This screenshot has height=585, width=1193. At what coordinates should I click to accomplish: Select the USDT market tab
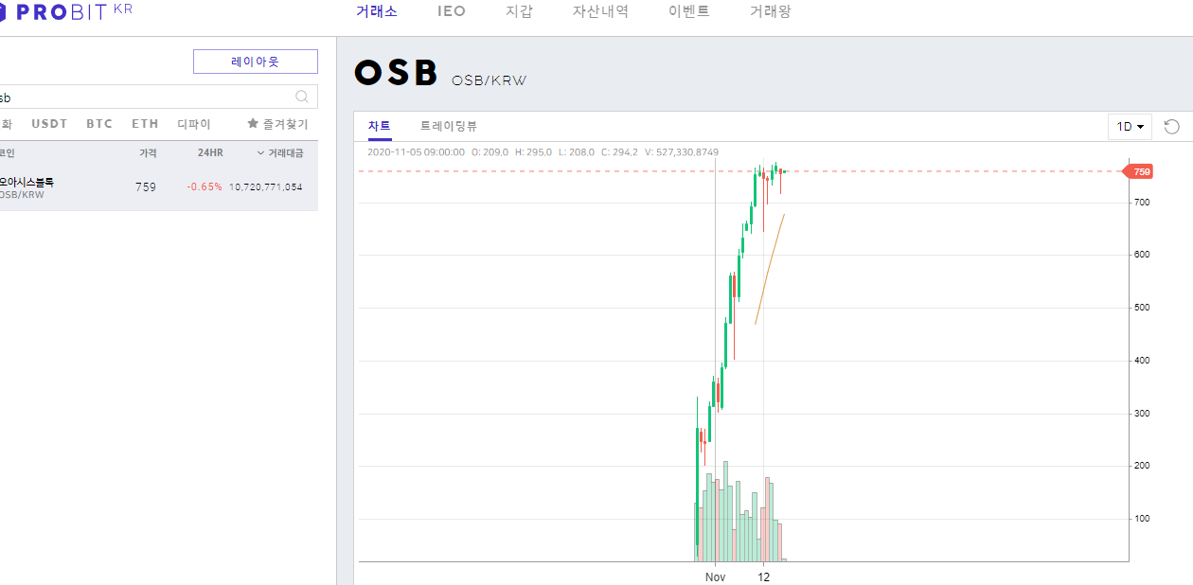coord(49,124)
